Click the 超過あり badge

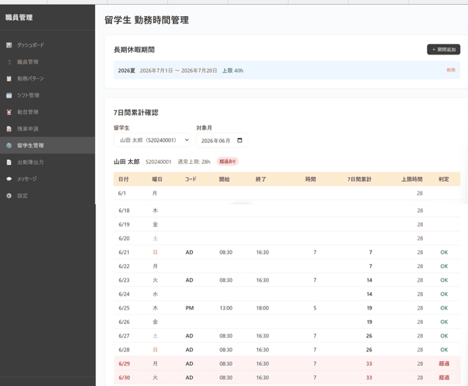click(x=227, y=162)
